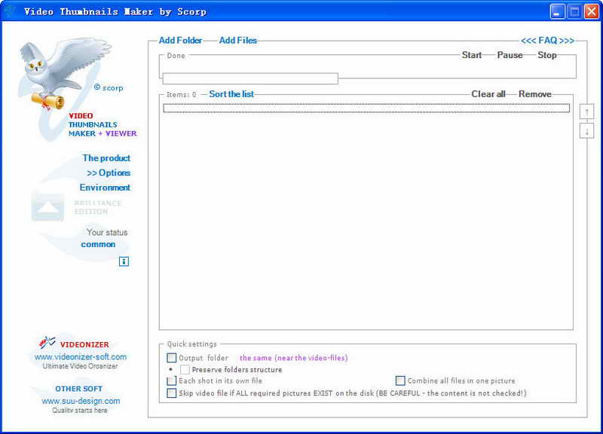This screenshot has height=434, width=603.
Task: Open The product menu item
Action: pyautogui.click(x=106, y=158)
